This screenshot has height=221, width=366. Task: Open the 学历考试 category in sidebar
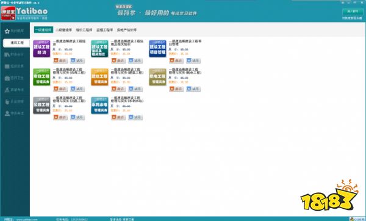[15, 114]
